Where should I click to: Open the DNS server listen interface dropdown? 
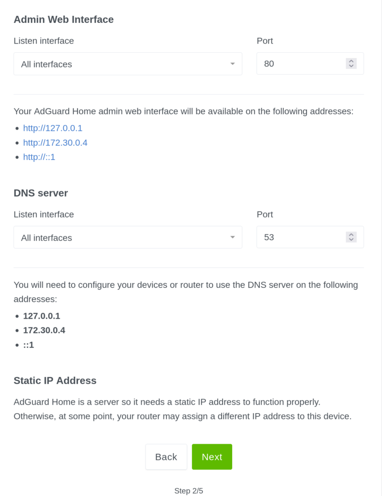128,237
